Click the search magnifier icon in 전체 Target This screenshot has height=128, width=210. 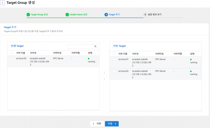[x=95, y=46]
